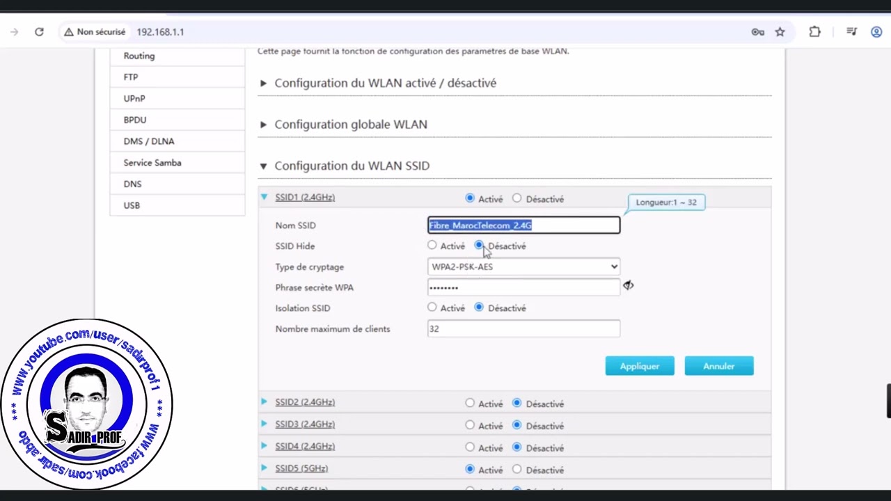This screenshot has height=501, width=891.
Task: Open SSID3 (2.4GHz) link
Action: 305,424
